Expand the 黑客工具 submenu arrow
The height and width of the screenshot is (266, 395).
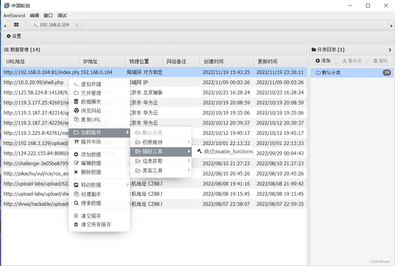(x=189, y=170)
